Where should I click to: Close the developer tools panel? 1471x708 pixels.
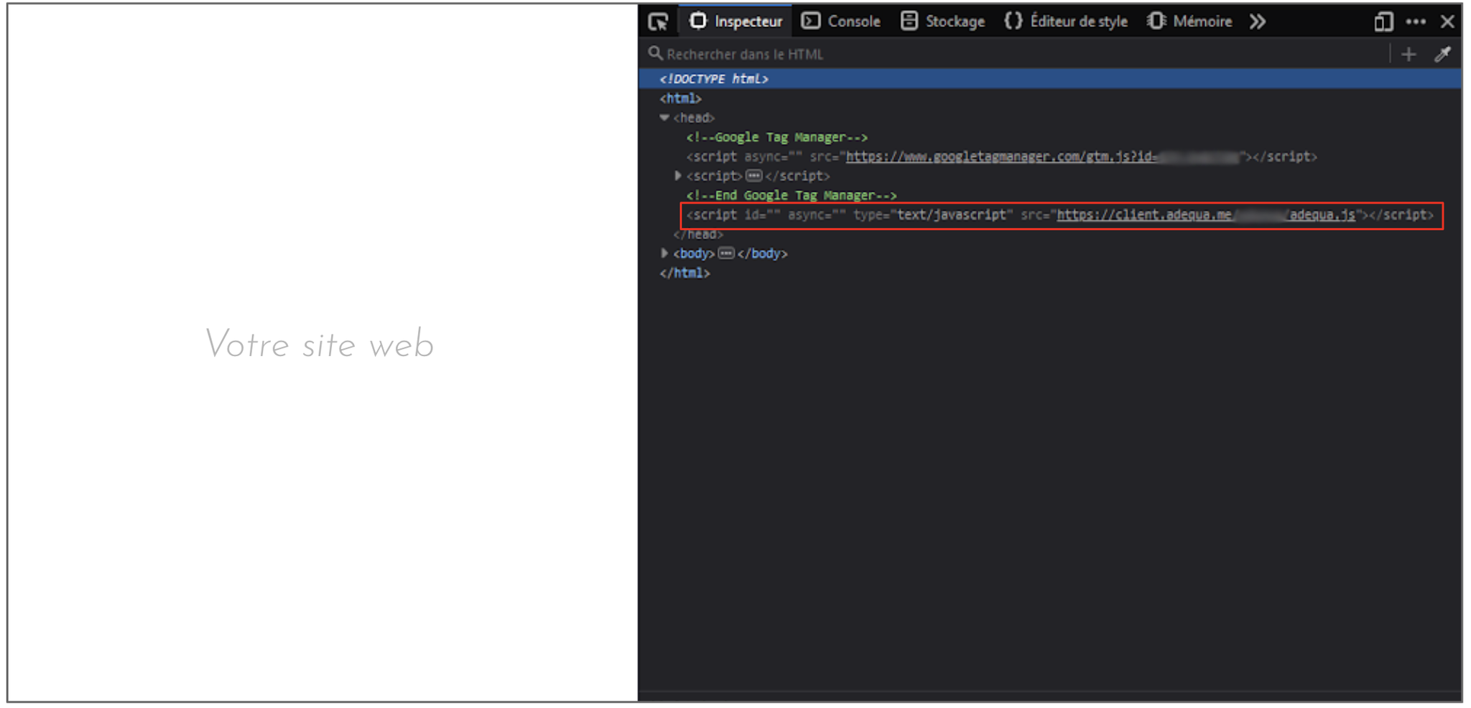[1447, 22]
